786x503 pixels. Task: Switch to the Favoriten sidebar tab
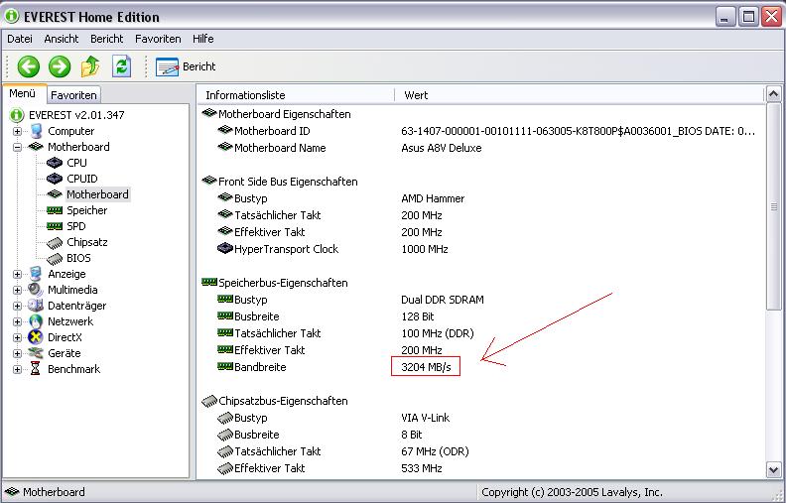click(x=73, y=94)
